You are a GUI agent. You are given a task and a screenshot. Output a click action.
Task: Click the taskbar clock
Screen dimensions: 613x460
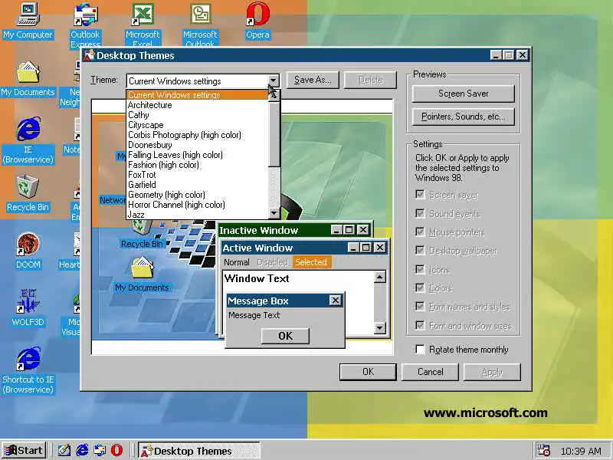(x=581, y=451)
